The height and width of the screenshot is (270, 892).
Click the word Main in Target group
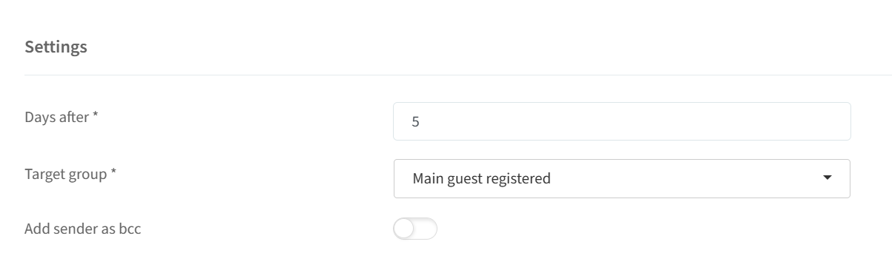(428, 178)
